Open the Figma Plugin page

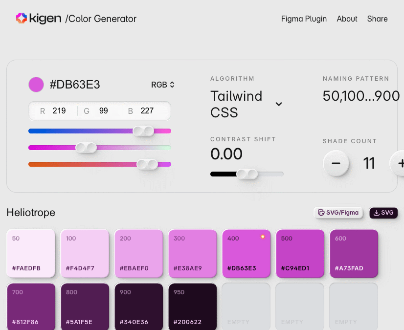pos(304,19)
